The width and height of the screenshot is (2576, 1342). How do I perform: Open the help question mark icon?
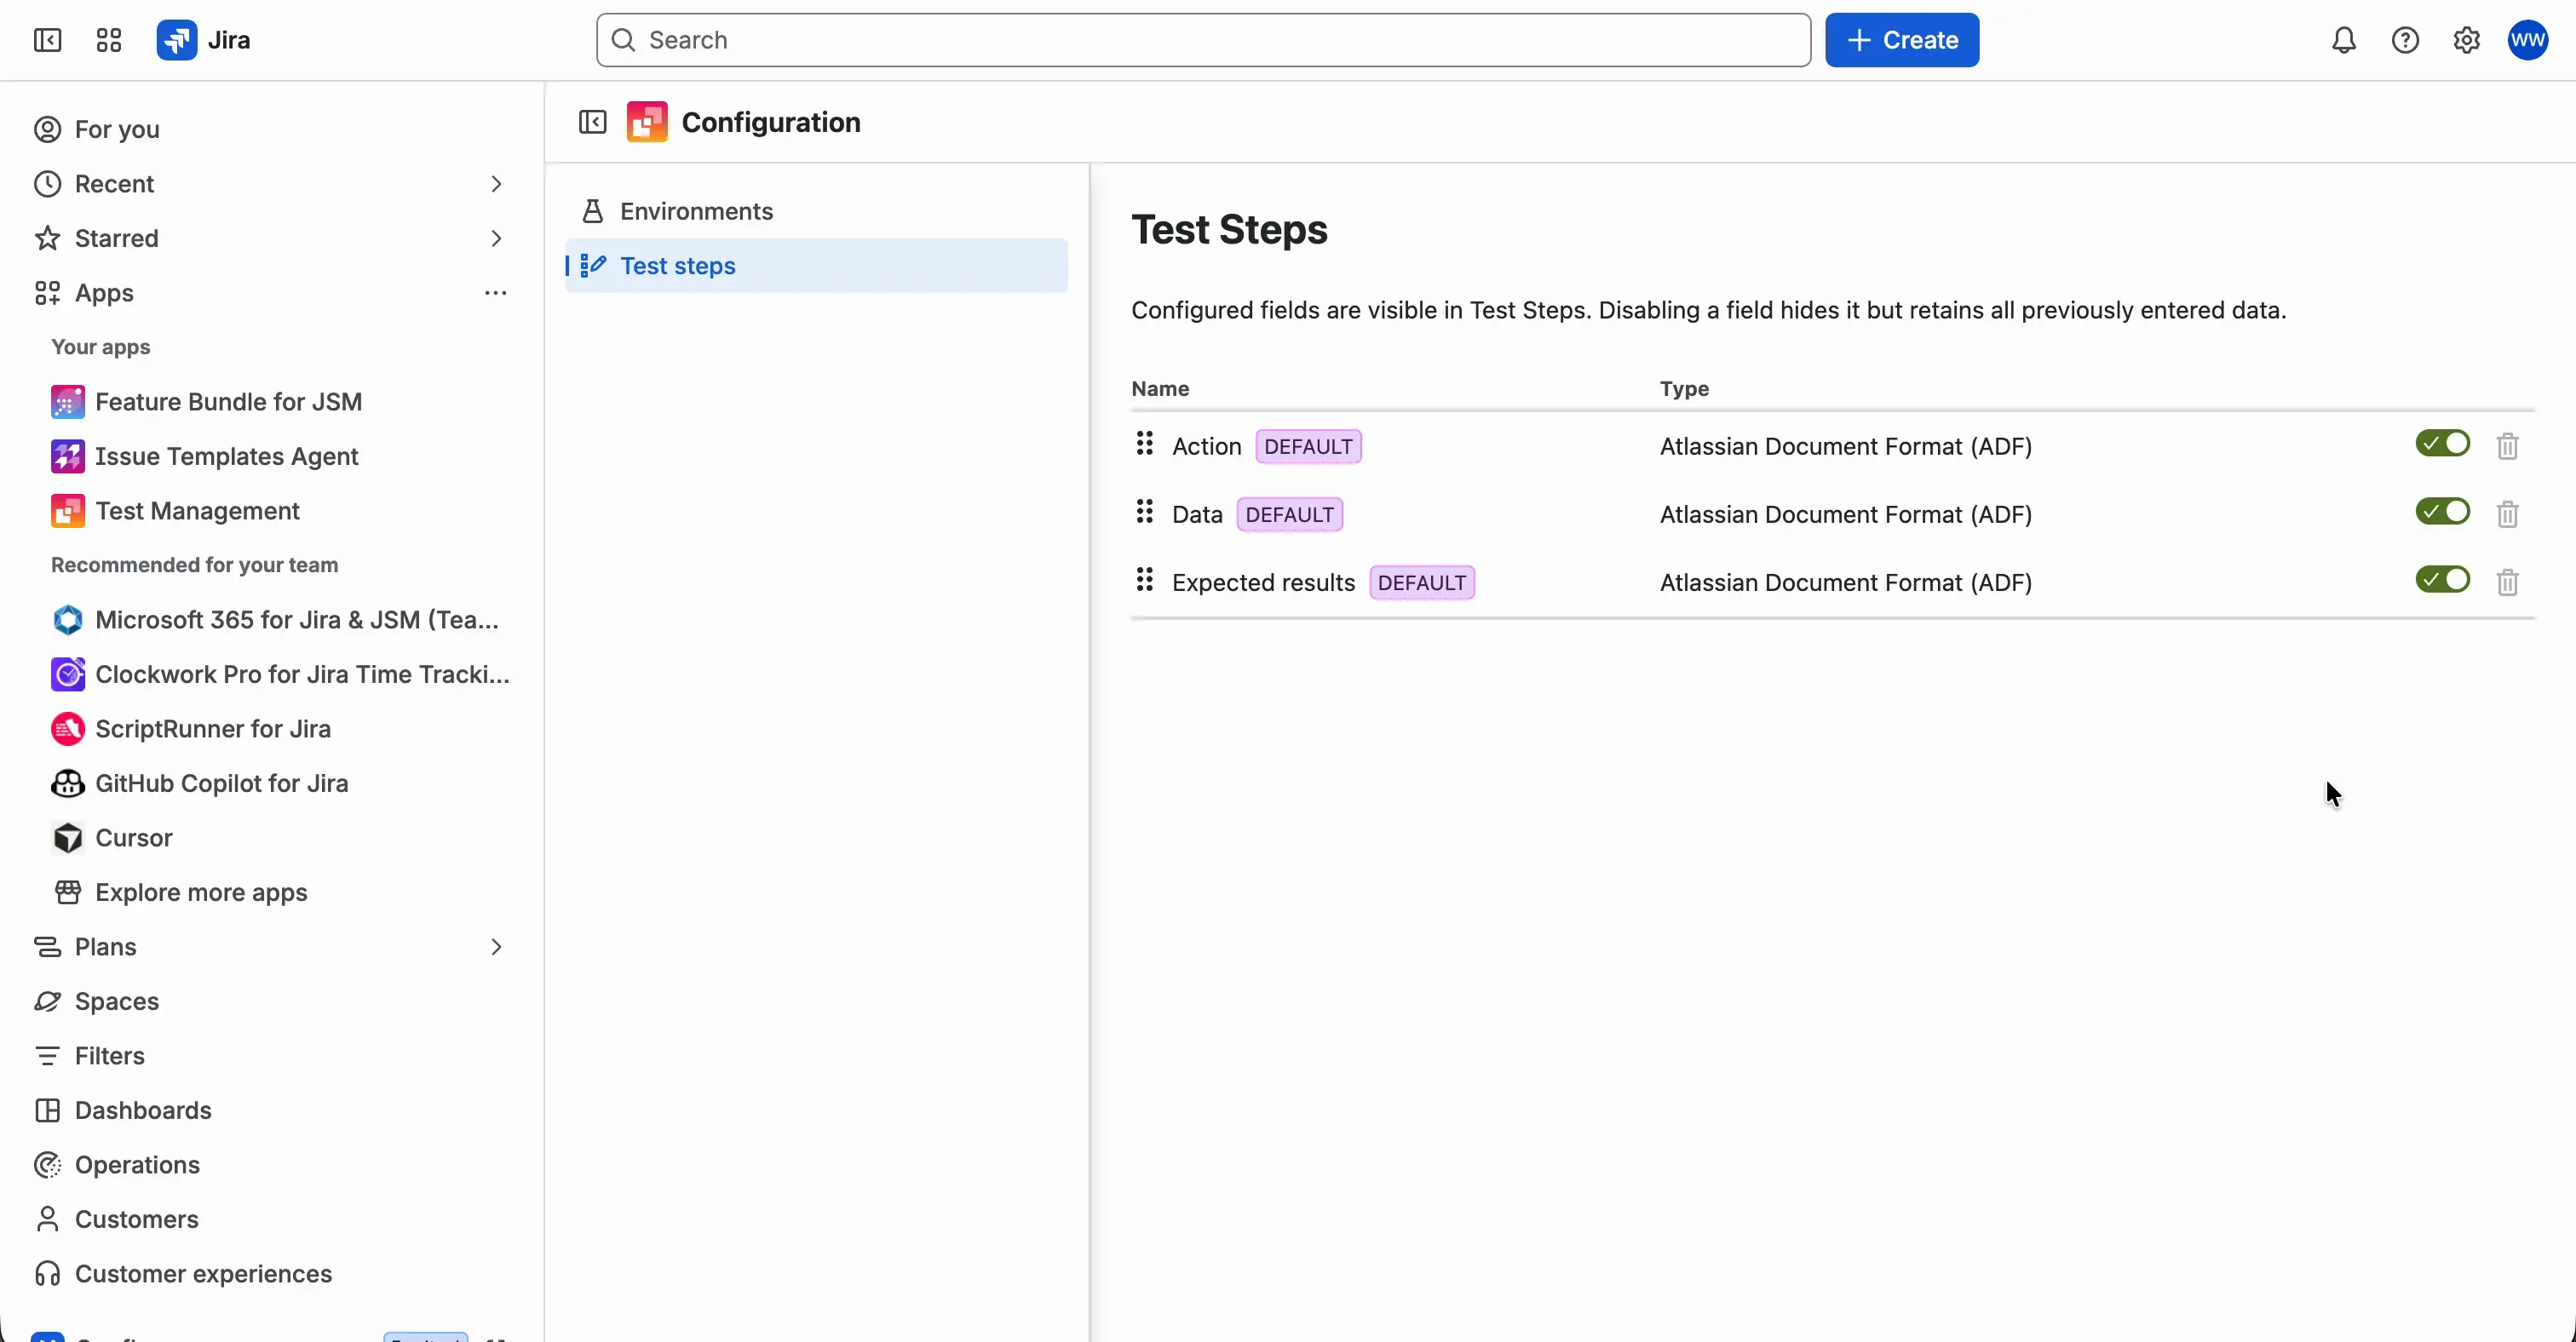tap(2405, 40)
